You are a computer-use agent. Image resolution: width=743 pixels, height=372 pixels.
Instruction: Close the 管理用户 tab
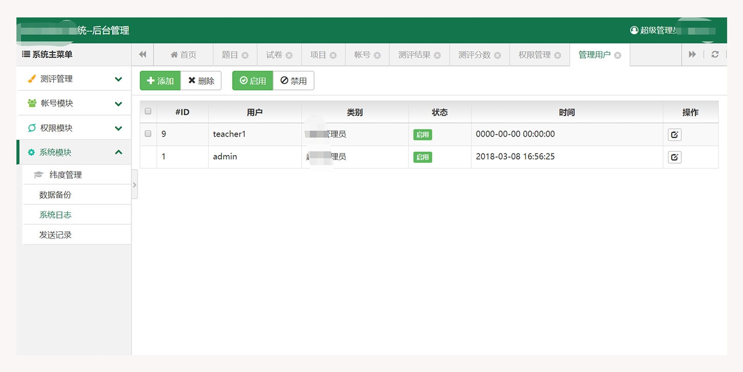point(617,55)
